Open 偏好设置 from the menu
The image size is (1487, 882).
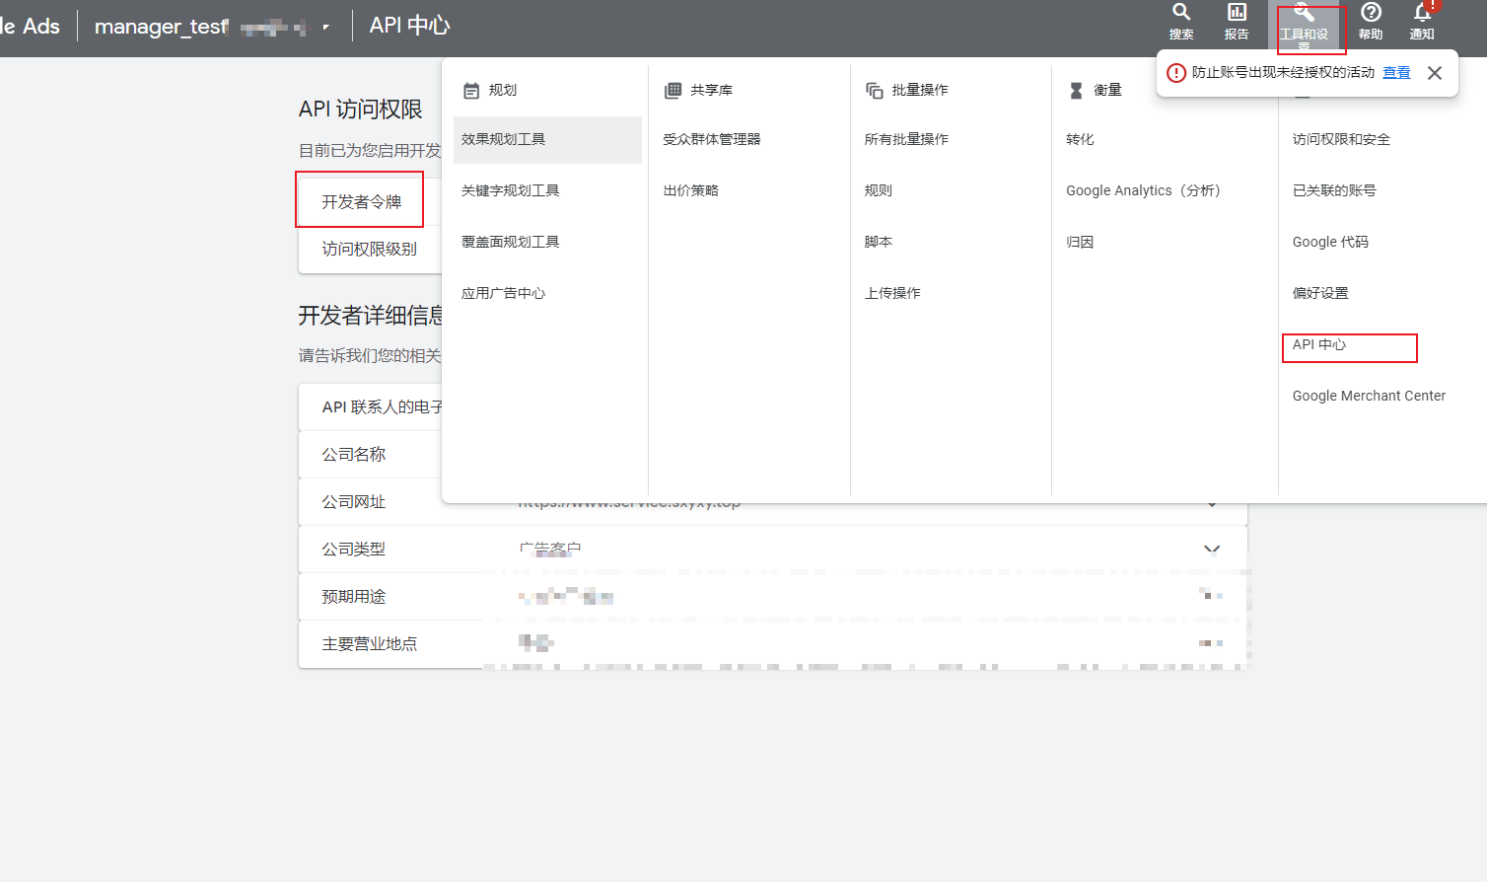coord(1320,293)
